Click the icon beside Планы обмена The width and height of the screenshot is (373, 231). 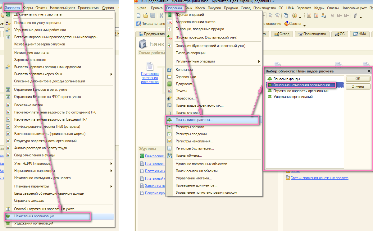point(170,155)
